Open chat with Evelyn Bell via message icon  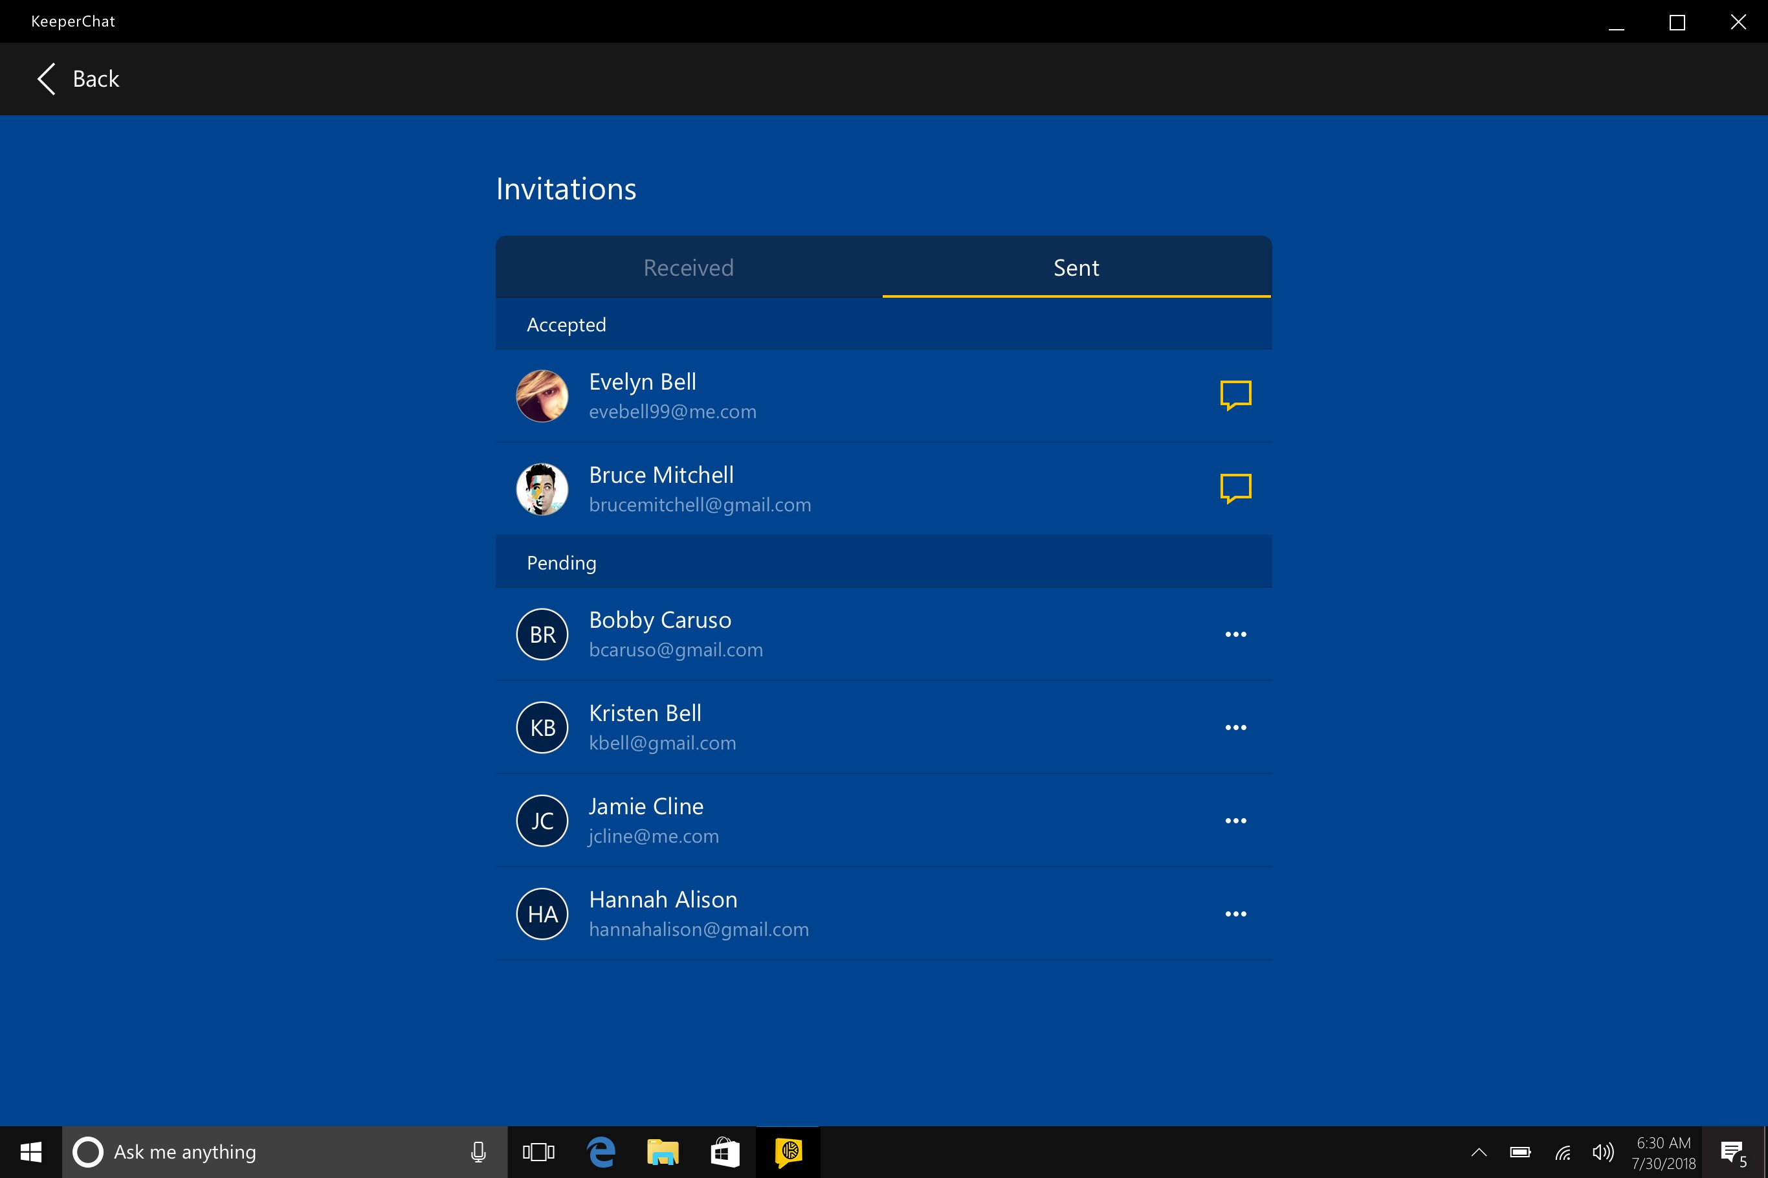coord(1235,394)
